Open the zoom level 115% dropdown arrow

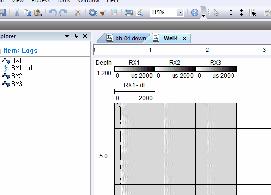pyautogui.click(x=180, y=13)
